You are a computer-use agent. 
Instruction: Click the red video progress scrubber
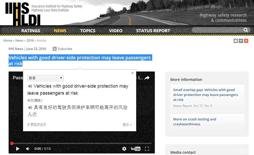[x=12, y=143]
